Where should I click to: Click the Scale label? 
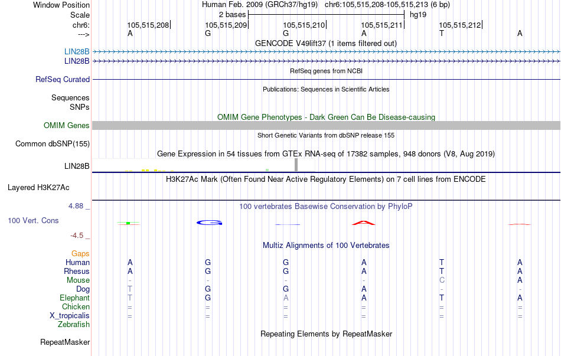[80, 15]
